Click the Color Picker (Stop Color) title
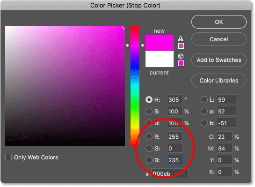Screen dimensions: 255x187 pos(125,5)
